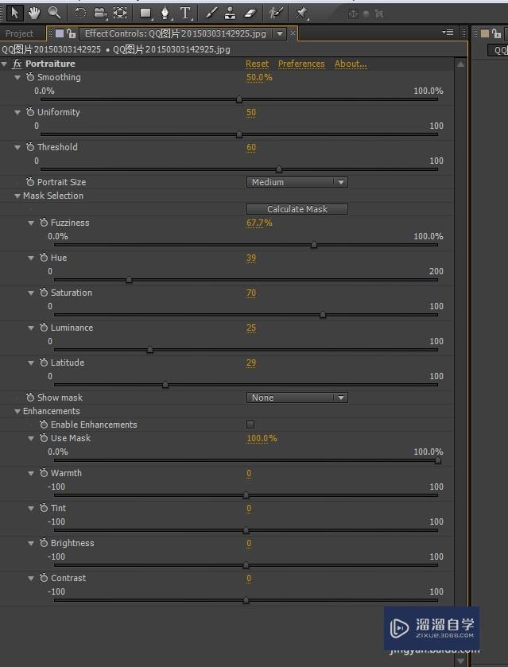The height and width of the screenshot is (667, 508).
Task: Click the Fuzziness slider handle
Action: (x=314, y=245)
